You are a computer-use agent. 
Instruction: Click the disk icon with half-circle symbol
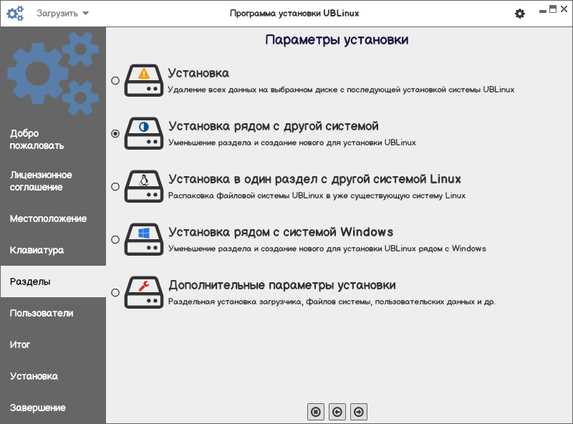[144, 133]
